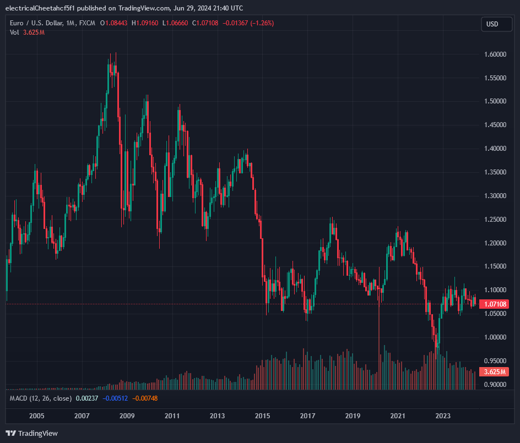Screen dimensions: 520x443
Task: Click the 2023 label on the time axis
Action: pos(442,416)
